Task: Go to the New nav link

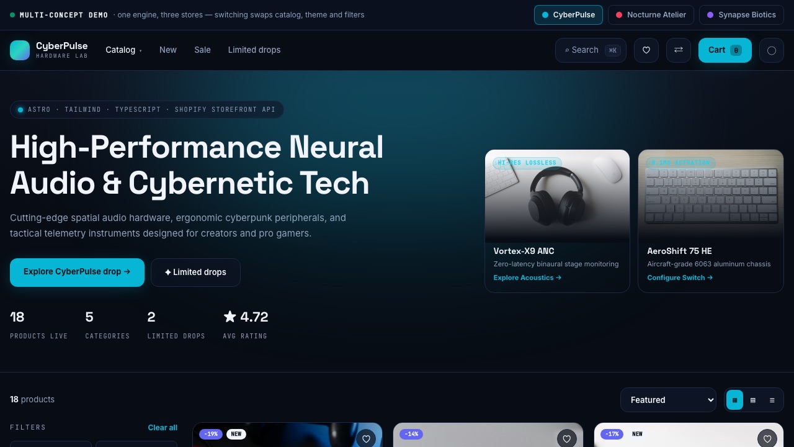Action: pyautogui.click(x=168, y=50)
